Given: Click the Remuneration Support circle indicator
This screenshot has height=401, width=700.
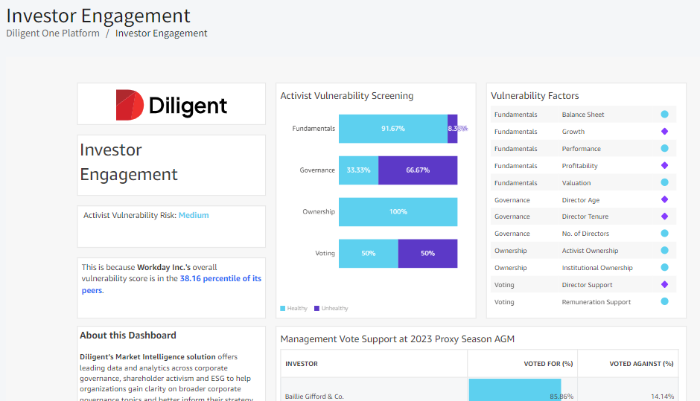Looking at the screenshot, I should [x=664, y=302].
